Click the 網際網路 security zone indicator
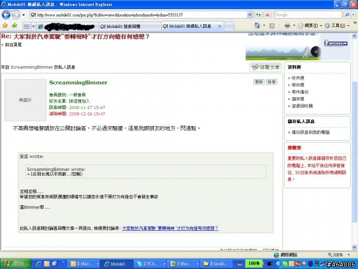 tap(285, 255)
